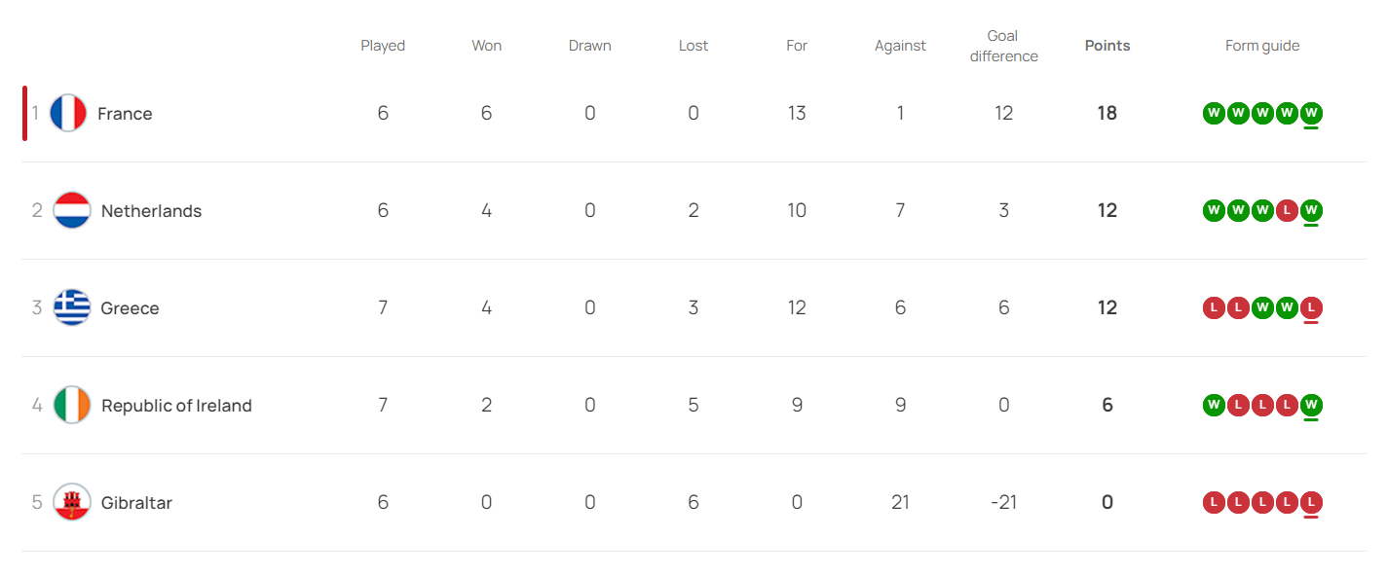Click the France flag icon

(x=68, y=114)
